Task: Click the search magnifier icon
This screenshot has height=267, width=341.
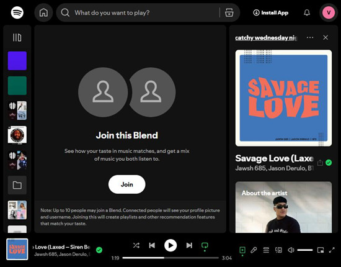Action: (x=65, y=12)
